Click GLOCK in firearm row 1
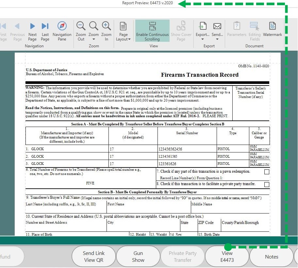 tap(38, 149)
